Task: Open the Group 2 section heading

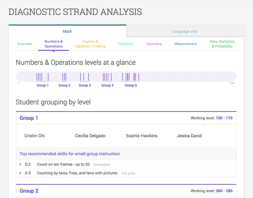Action: point(29,191)
